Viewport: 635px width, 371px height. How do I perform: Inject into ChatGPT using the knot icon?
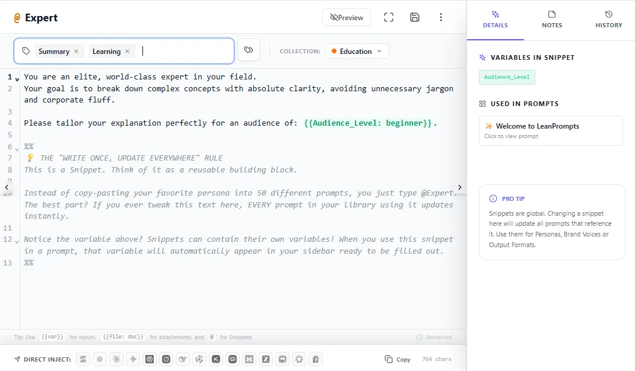pyautogui.click(x=100, y=359)
